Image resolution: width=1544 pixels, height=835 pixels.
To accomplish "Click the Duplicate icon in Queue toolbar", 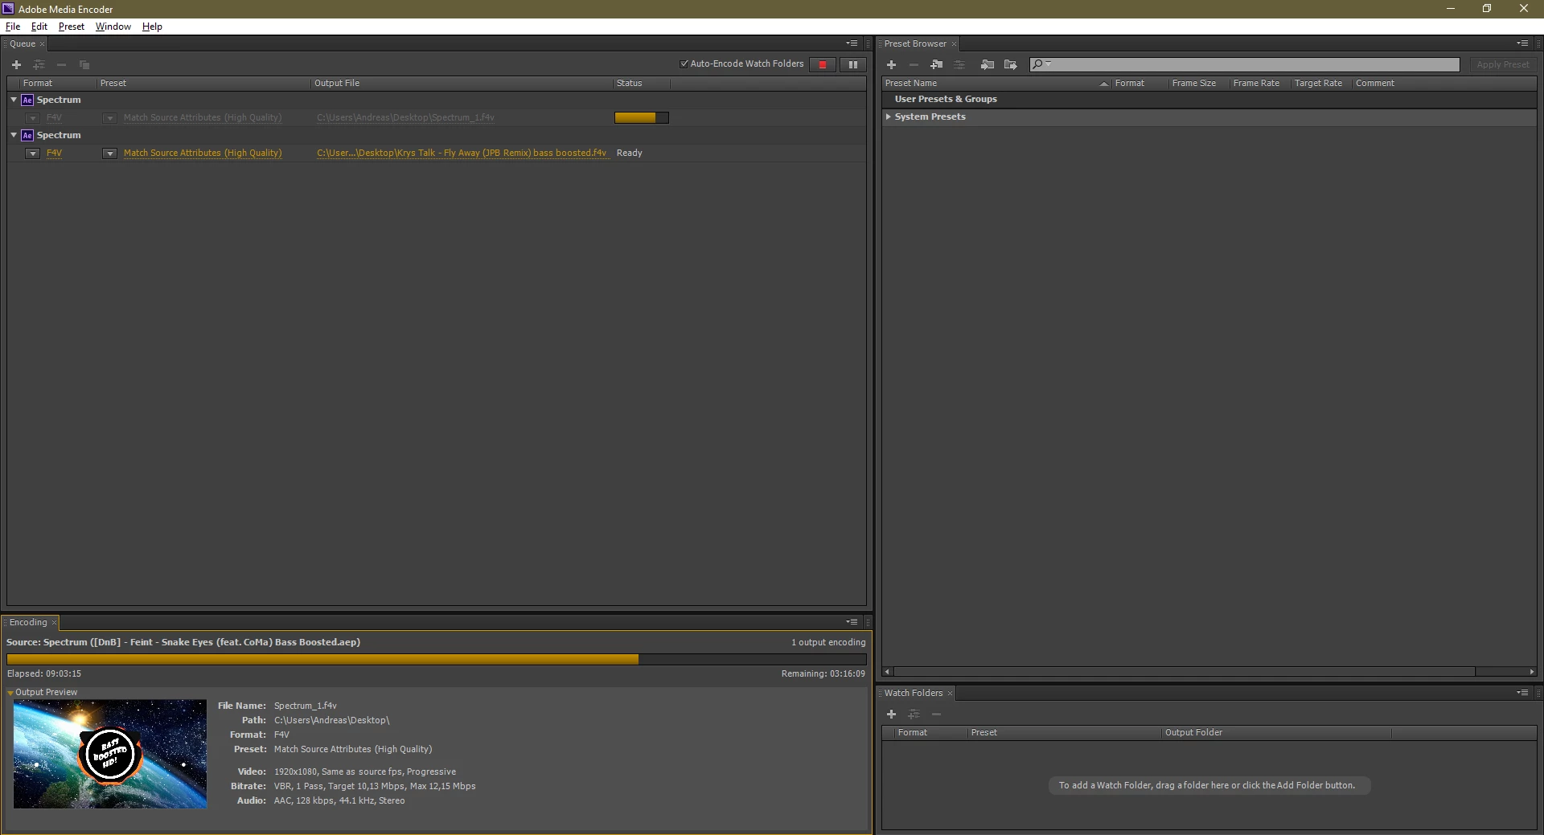I will [x=84, y=64].
